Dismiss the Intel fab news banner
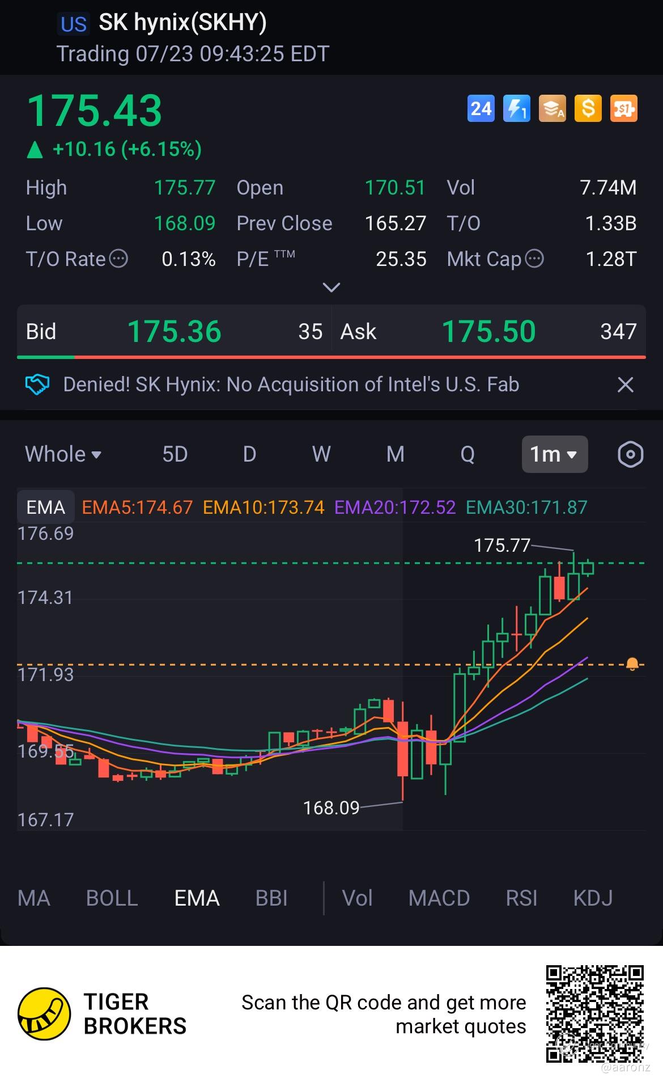 pos(626,385)
